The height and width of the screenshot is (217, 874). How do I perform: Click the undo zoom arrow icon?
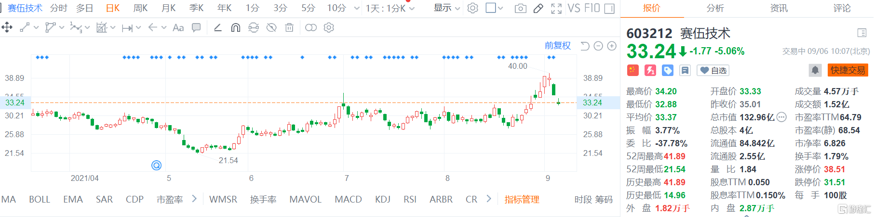(x=585, y=46)
